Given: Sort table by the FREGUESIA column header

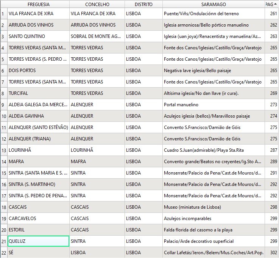Looking at the screenshot, I should coord(38,4).
